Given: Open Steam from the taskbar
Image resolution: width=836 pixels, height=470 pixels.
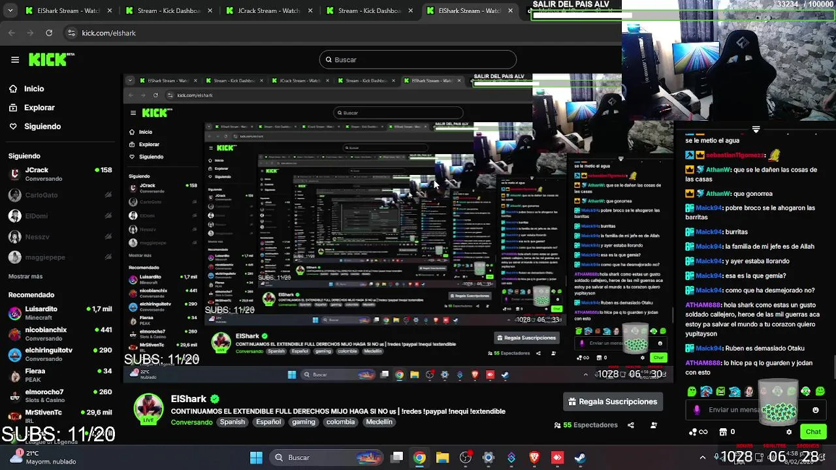Looking at the screenshot, I should (x=580, y=458).
